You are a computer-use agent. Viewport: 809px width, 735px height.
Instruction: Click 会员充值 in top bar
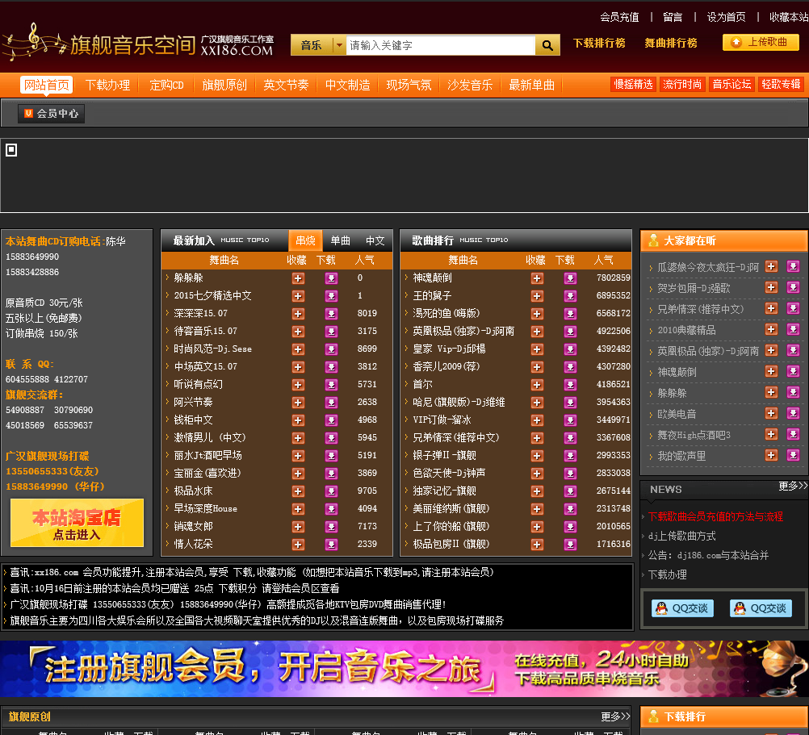point(619,17)
